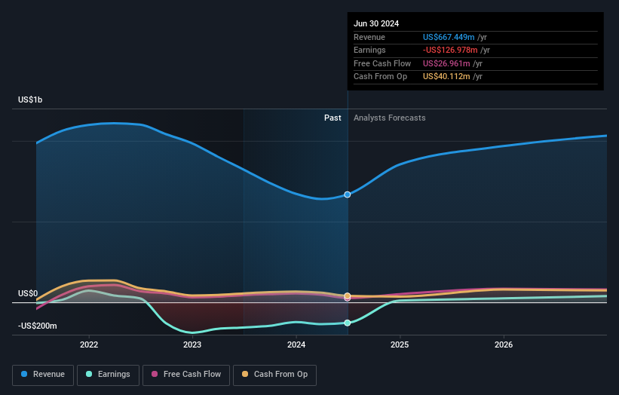Image resolution: width=619 pixels, height=395 pixels.
Task: Click the Jun 30 2024 tooltip date
Action: [x=376, y=23]
